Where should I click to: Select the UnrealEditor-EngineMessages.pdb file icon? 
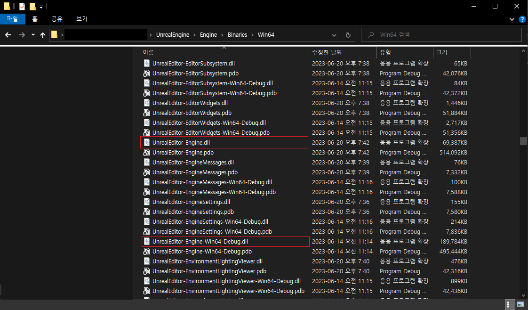pyautogui.click(x=146, y=172)
